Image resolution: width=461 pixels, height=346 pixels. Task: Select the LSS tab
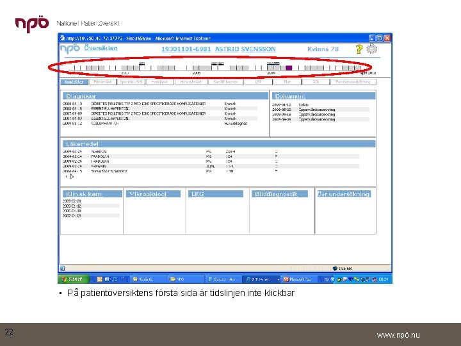[x=258, y=82]
